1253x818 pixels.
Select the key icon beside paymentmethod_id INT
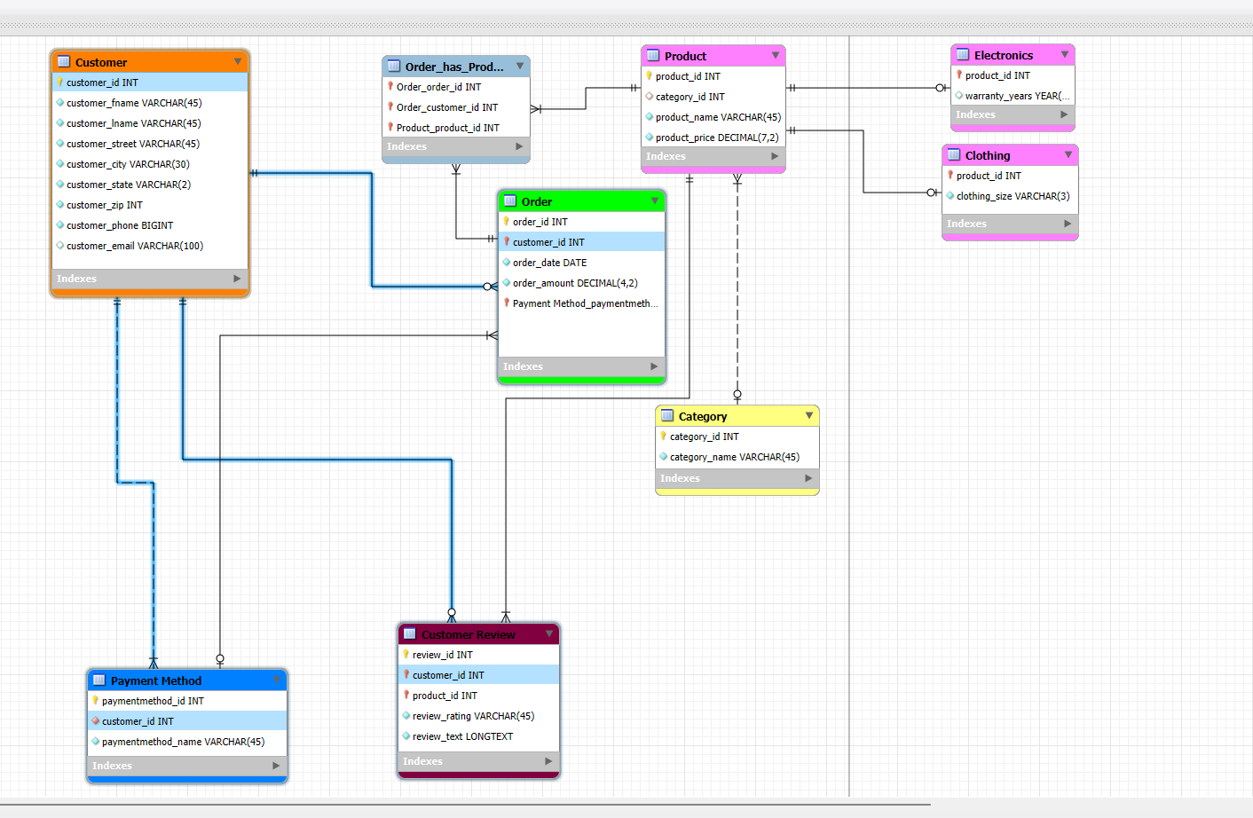(95, 700)
